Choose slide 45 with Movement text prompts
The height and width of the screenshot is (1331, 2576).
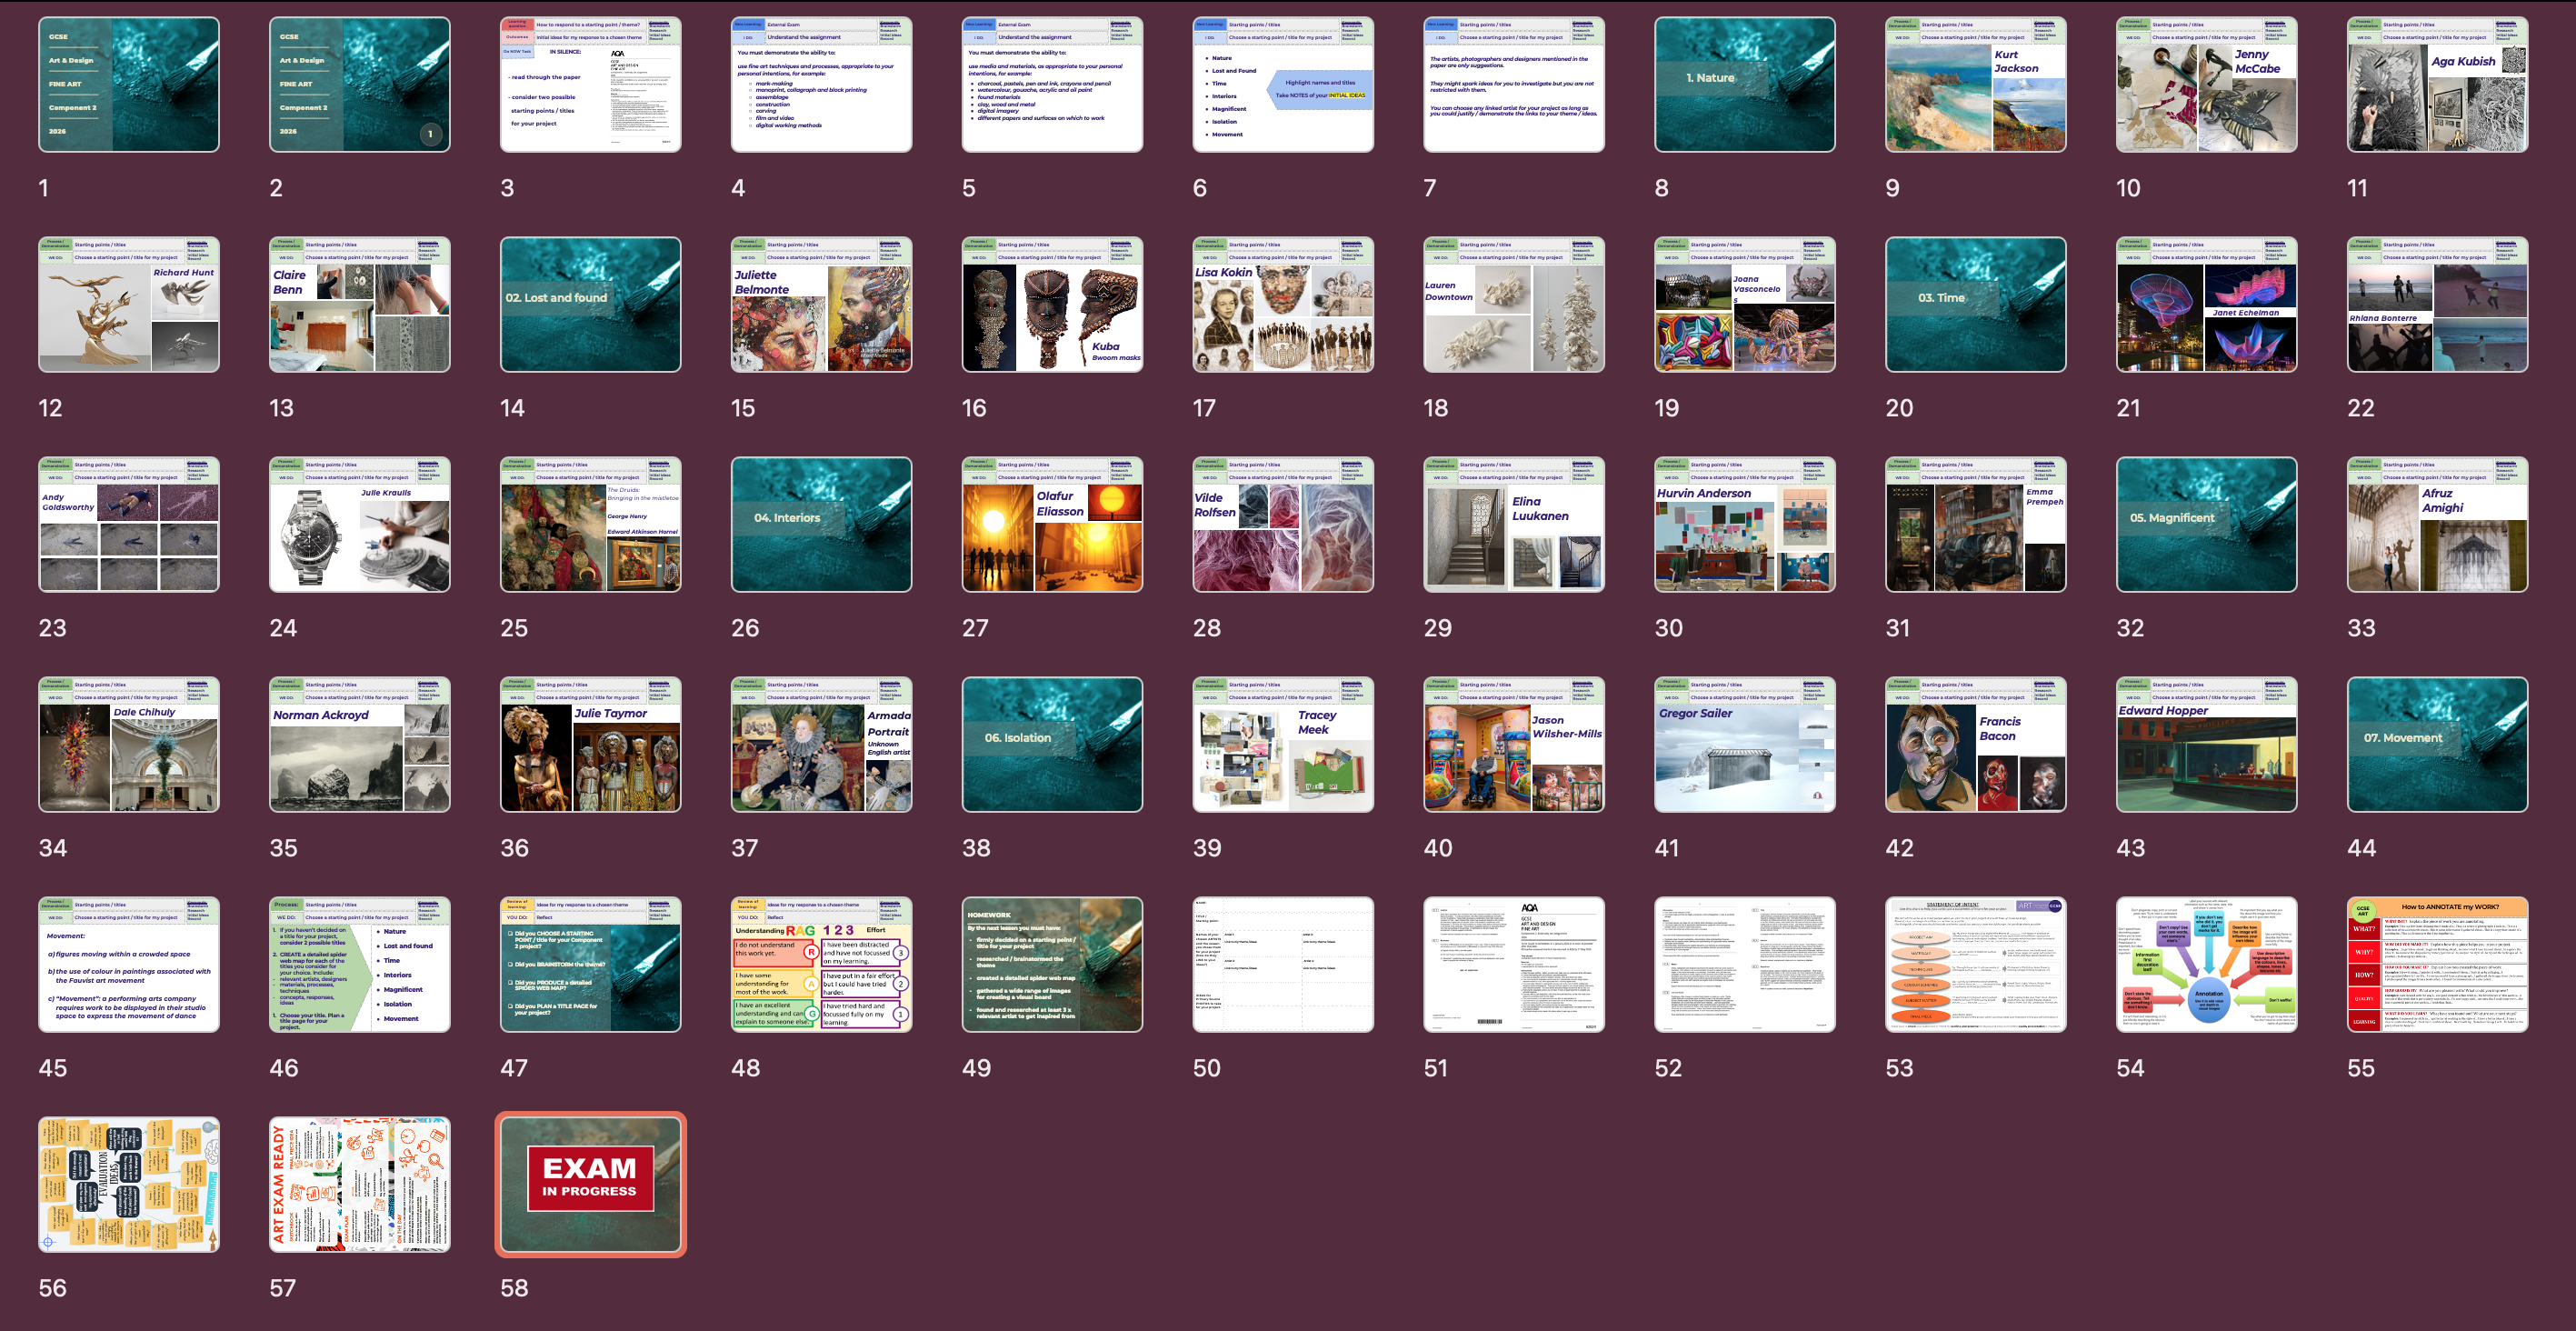129,965
